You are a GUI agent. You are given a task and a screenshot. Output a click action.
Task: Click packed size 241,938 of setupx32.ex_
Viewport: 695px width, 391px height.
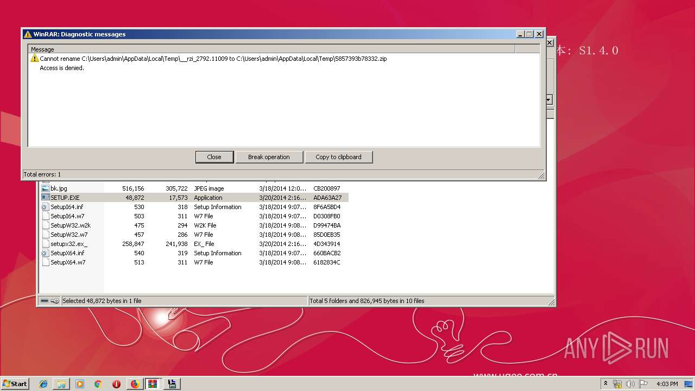[x=176, y=244]
